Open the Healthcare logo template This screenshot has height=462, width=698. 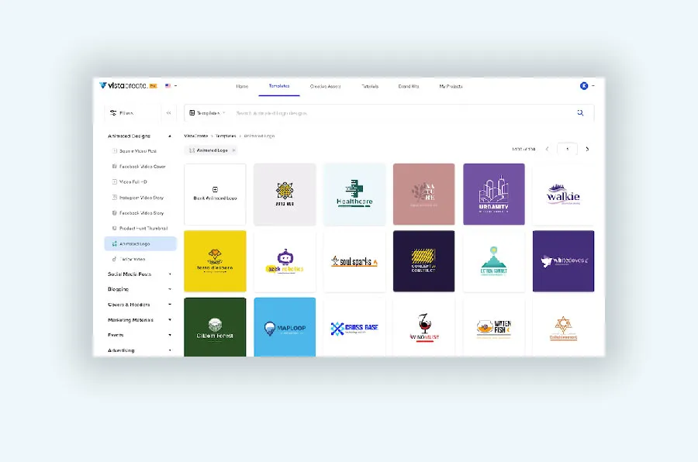pyautogui.click(x=354, y=194)
